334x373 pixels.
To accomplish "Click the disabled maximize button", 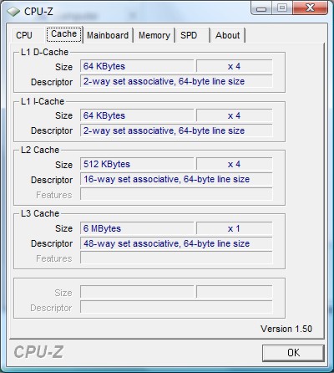I will tap(281, 8).
